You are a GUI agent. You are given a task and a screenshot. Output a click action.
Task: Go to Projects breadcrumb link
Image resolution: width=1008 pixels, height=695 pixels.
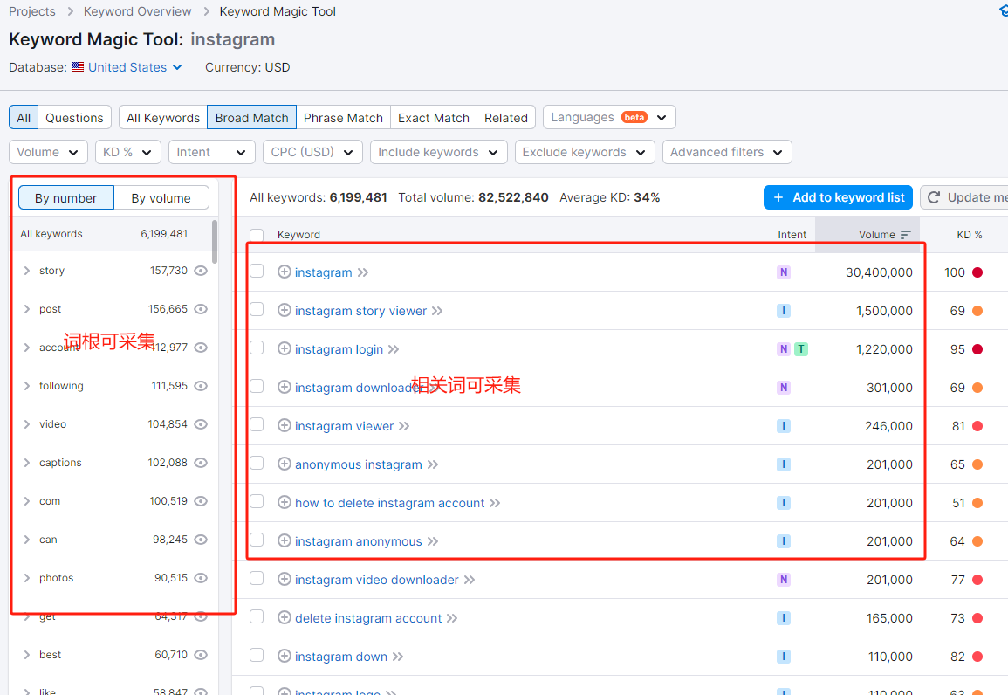[x=32, y=11]
